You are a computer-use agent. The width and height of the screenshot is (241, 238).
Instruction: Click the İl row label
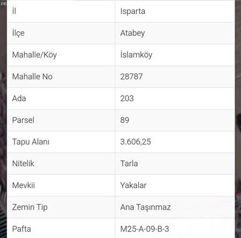14,11
